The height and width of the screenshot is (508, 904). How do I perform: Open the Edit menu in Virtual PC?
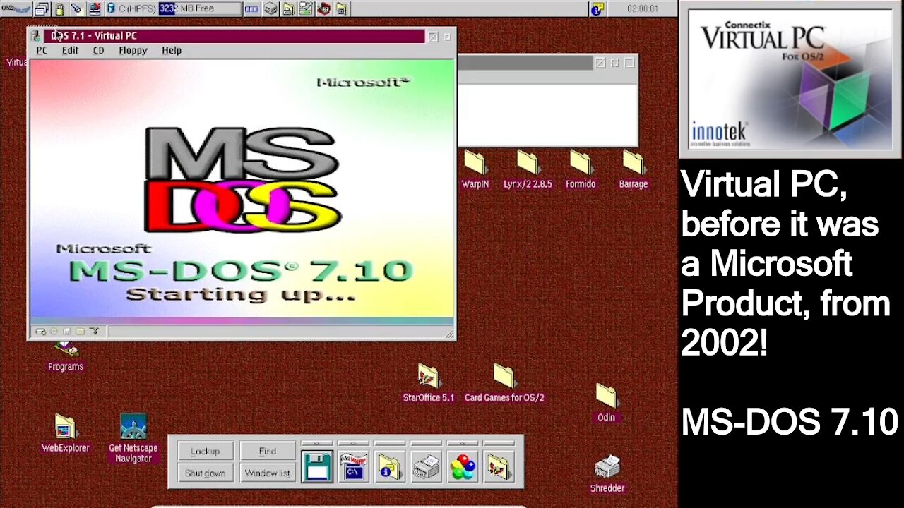point(70,50)
